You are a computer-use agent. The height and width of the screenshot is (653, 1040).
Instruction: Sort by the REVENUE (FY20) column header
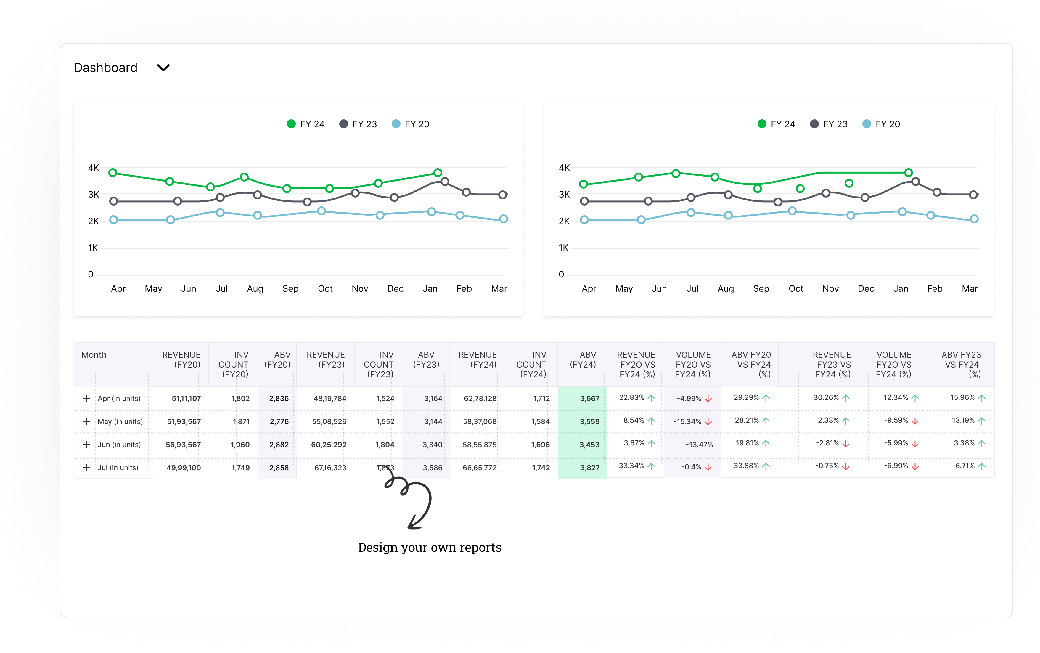tap(181, 360)
